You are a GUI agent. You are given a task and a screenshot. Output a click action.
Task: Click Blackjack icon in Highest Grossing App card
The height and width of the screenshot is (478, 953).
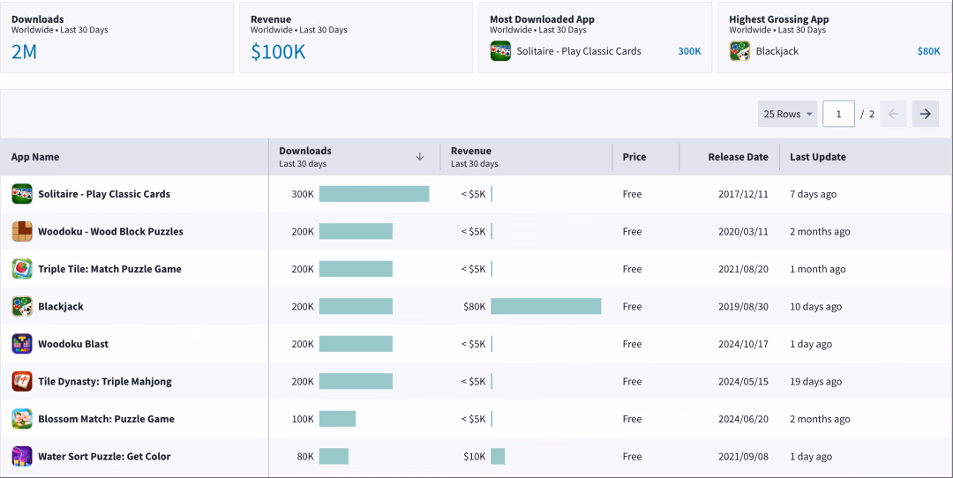(x=739, y=51)
